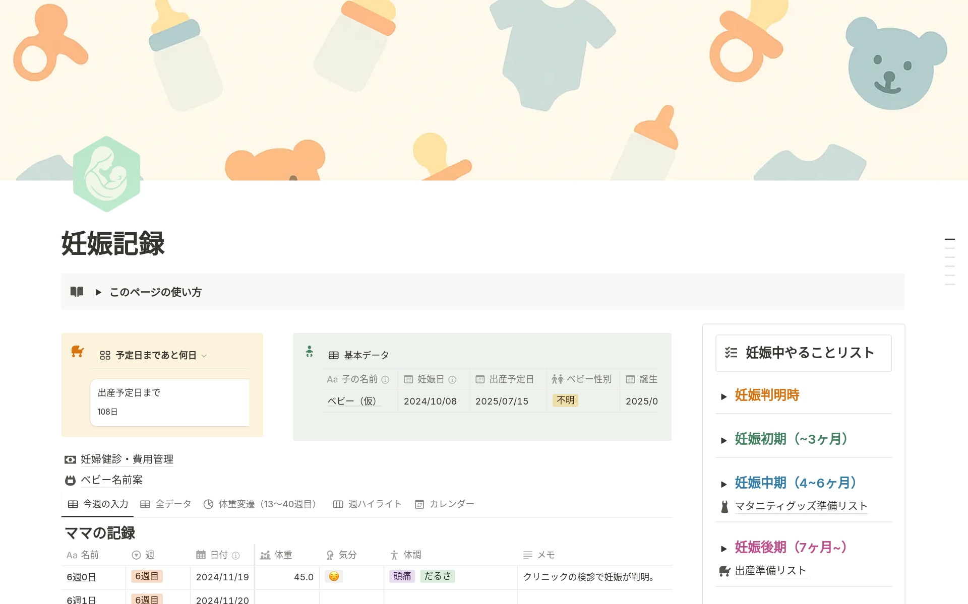Image resolution: width=968 pixels, height=604 pixels.
Task: Click the mother and baby page icon
Action: pos(106,174)
